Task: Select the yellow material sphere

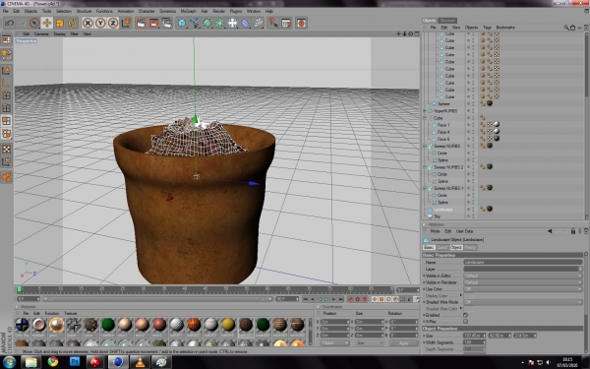Action: tap(228, 324)
